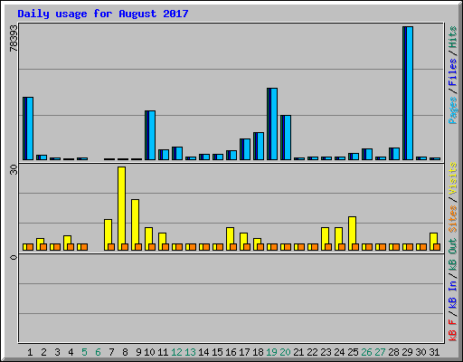Click the hits bar for day 10
Image resolution: width=463 pixels, height=362 pixels.
[150, 135]
